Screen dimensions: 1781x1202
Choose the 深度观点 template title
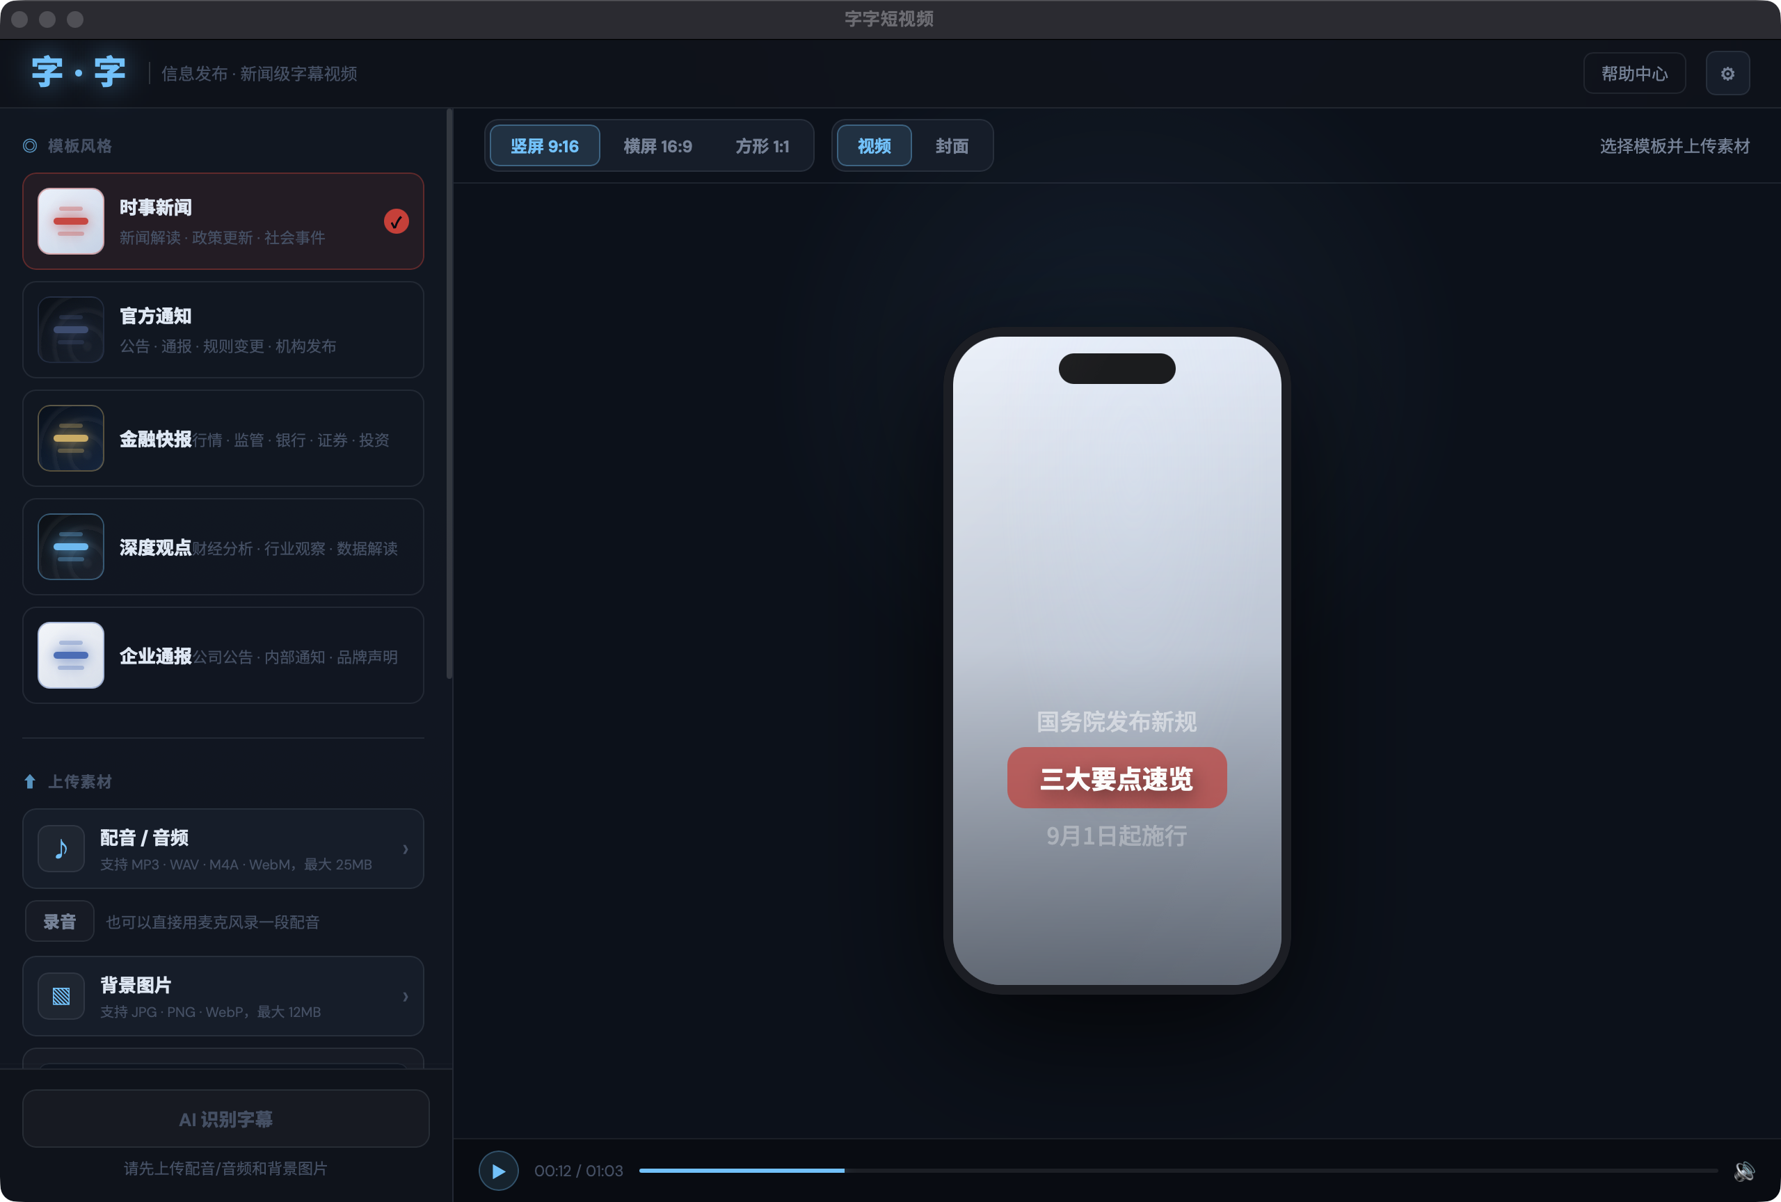(156, 547)
